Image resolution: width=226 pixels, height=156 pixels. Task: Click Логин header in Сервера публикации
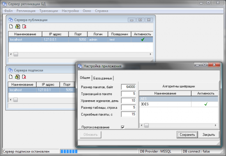(98, 34)
